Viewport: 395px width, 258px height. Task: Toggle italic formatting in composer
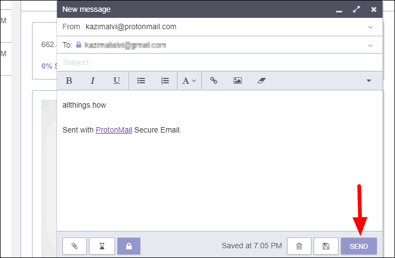coord(93,81)
